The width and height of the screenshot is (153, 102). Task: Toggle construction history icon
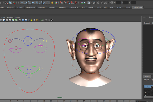click(89, 3)
